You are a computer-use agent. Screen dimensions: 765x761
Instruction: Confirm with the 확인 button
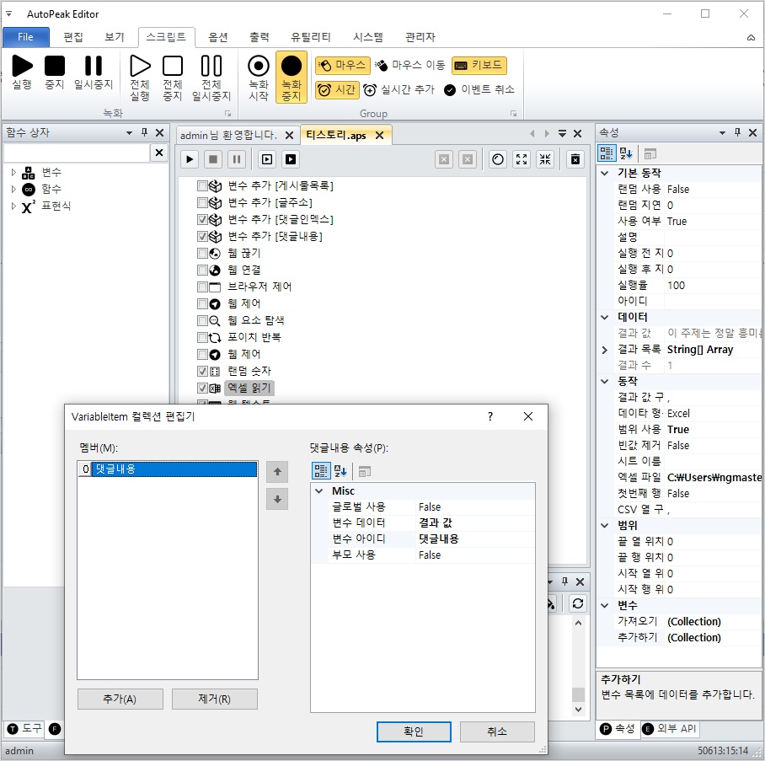pyautogui.click(x=414, y=732)
